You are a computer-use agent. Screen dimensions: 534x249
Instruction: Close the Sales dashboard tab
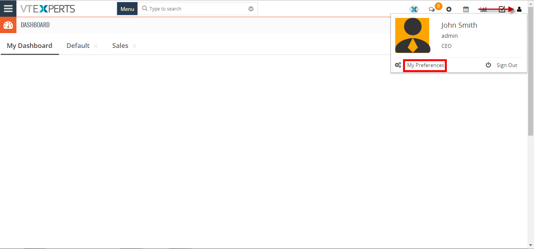134,46
